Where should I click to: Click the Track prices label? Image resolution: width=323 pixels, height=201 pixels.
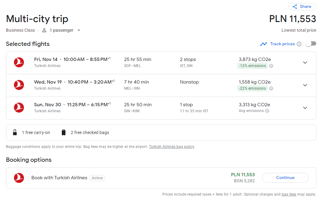(x=282, y=44)
